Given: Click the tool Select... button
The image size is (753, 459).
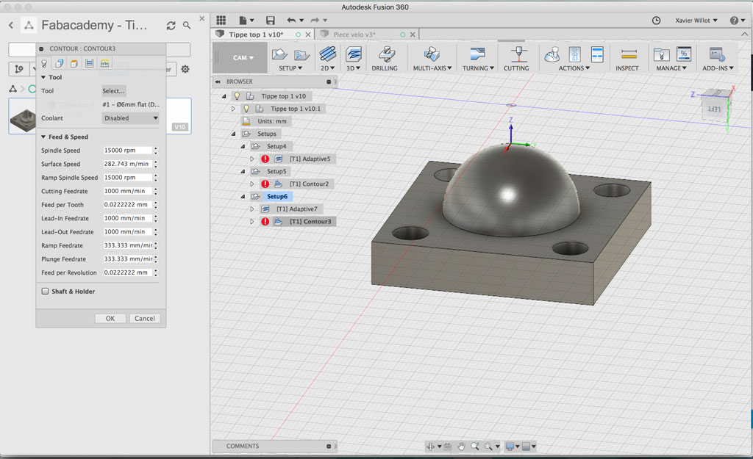Looking at the screenshot, I should 113,90.
